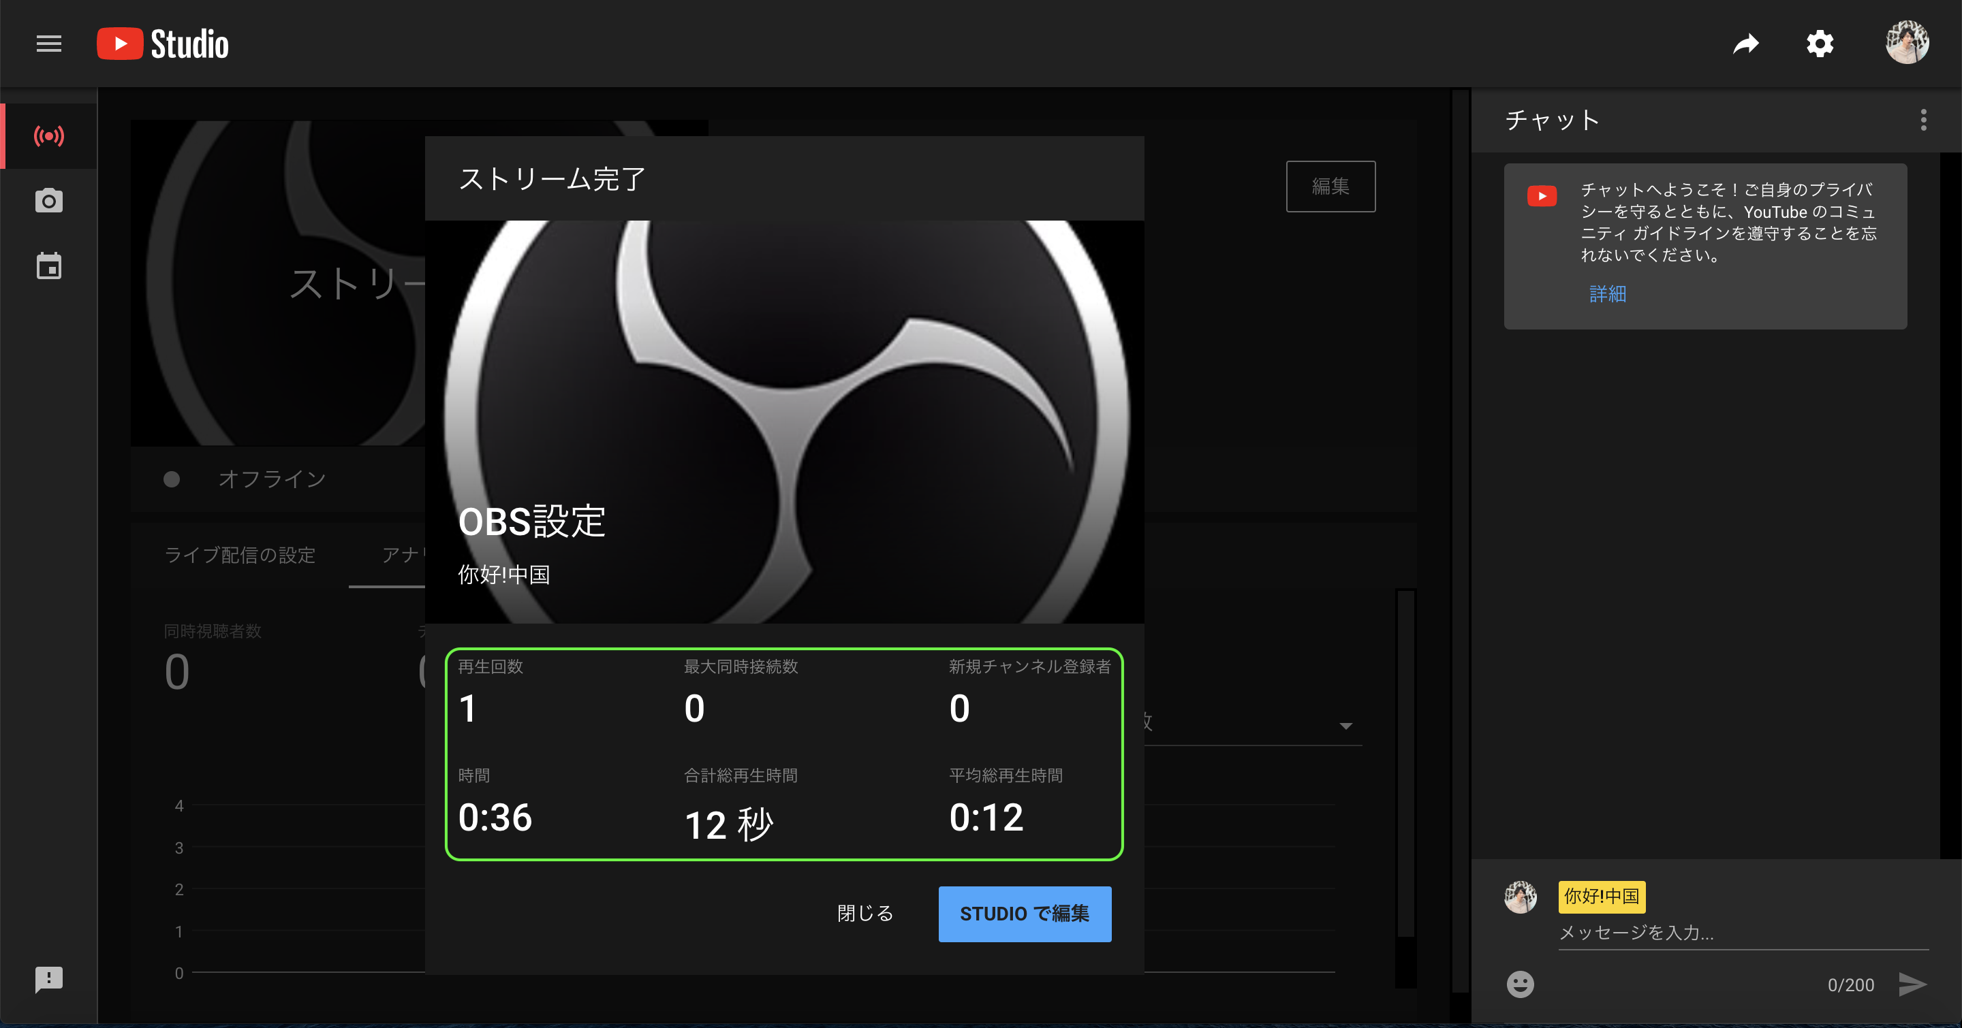Screen dimensions: 1962x1028
Task: Open settings via the gear icon
Action: point(1820,44)
